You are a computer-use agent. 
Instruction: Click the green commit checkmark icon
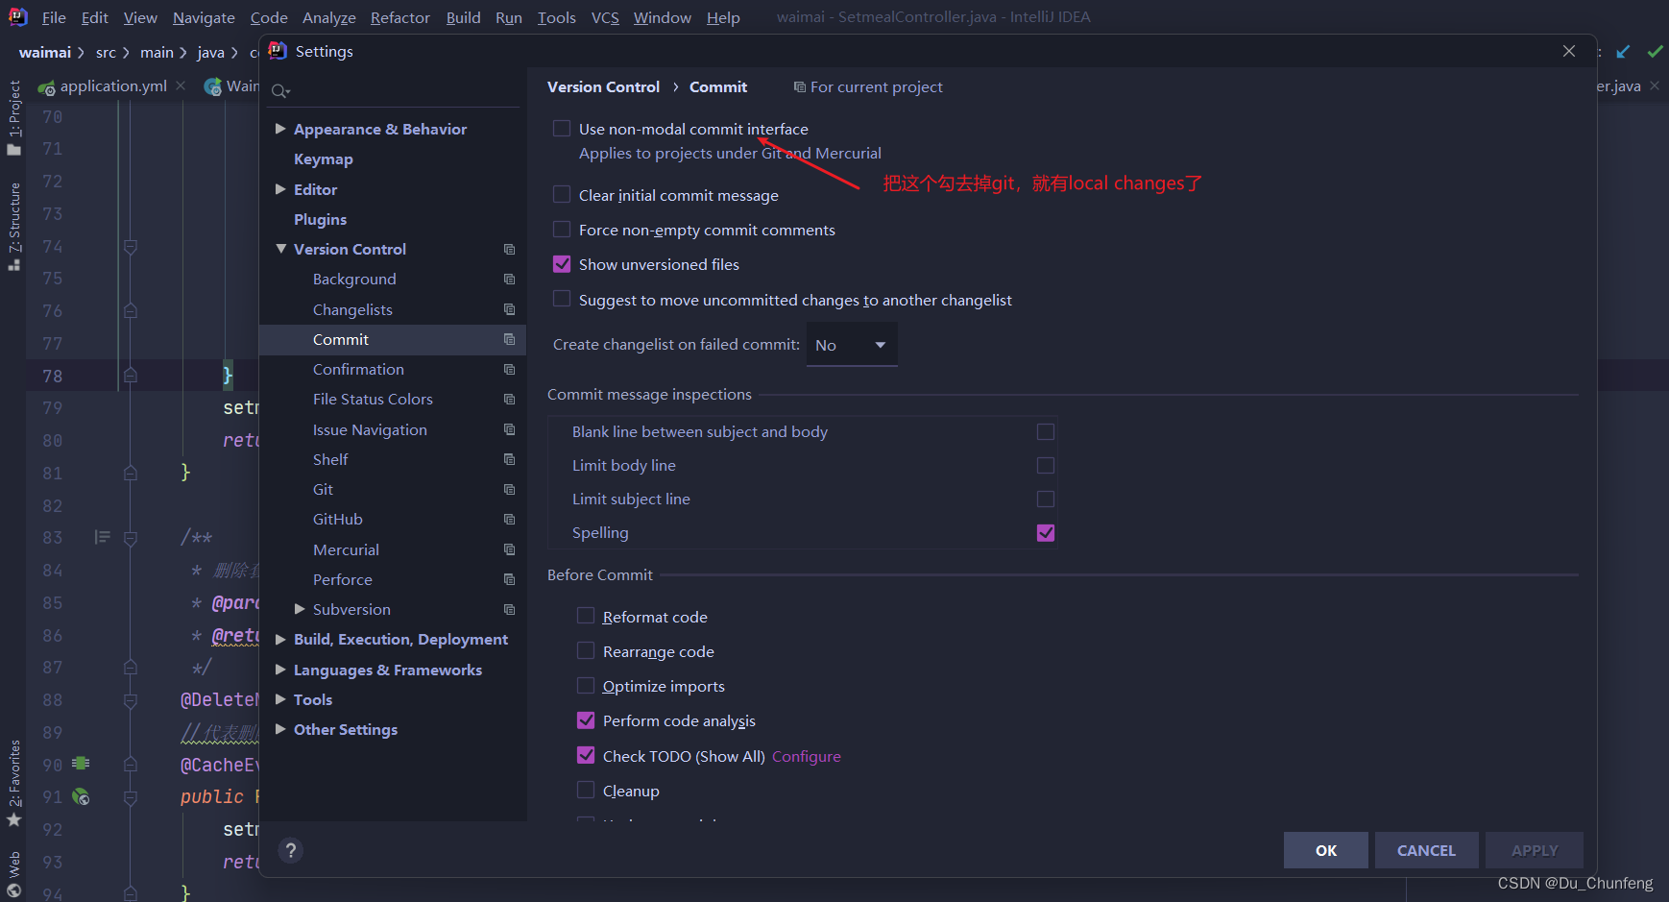[1655, 52]
